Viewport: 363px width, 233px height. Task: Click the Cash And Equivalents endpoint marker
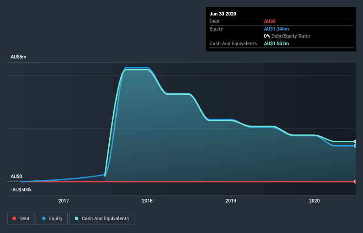(x=355, y=141)
